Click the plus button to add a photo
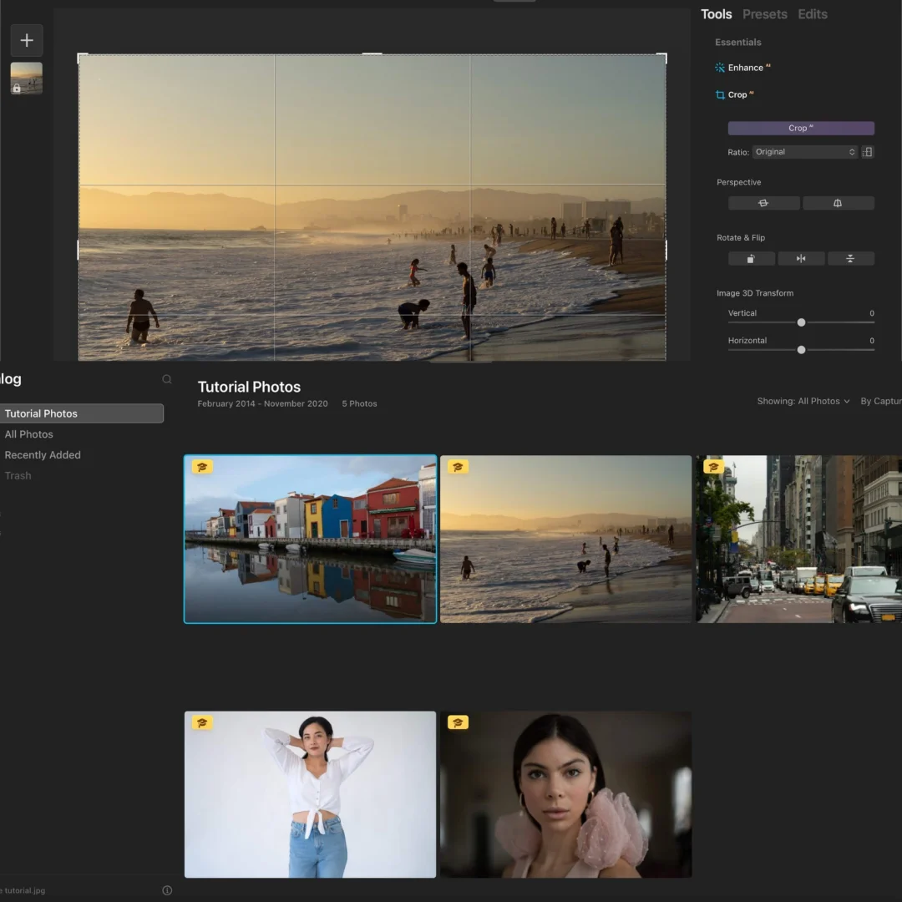 tap(27, 40)
